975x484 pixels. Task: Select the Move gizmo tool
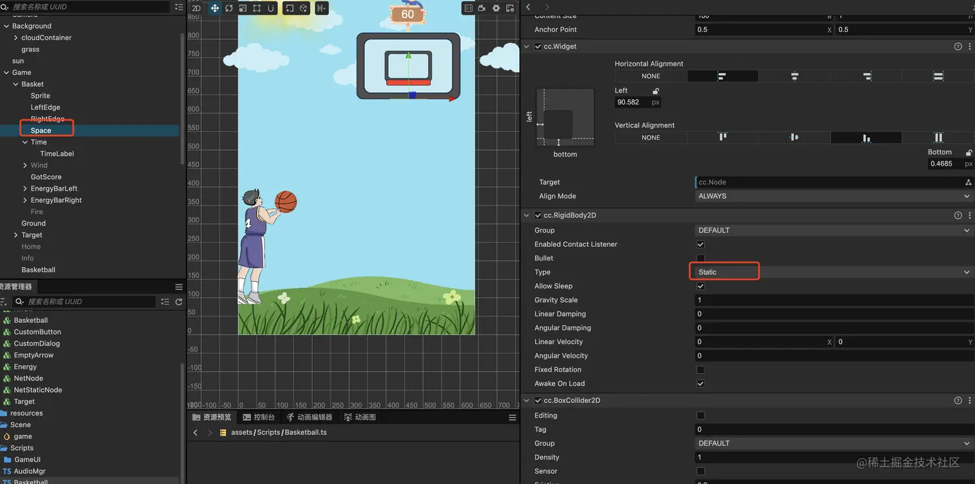pos(215,8)
